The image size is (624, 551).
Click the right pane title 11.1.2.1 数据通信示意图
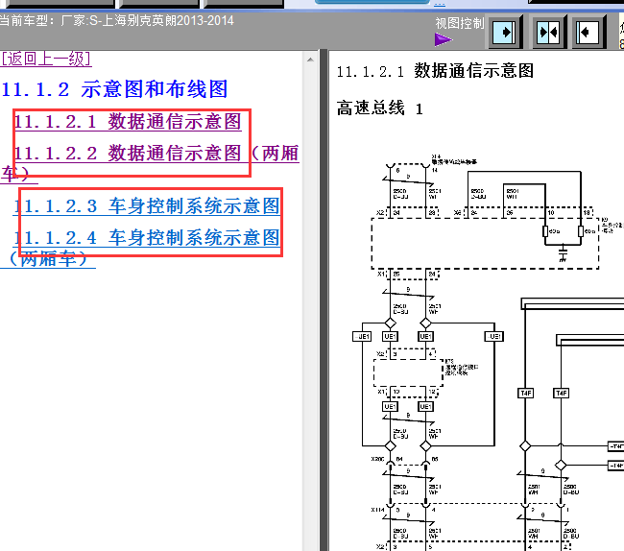click(435, 71)
